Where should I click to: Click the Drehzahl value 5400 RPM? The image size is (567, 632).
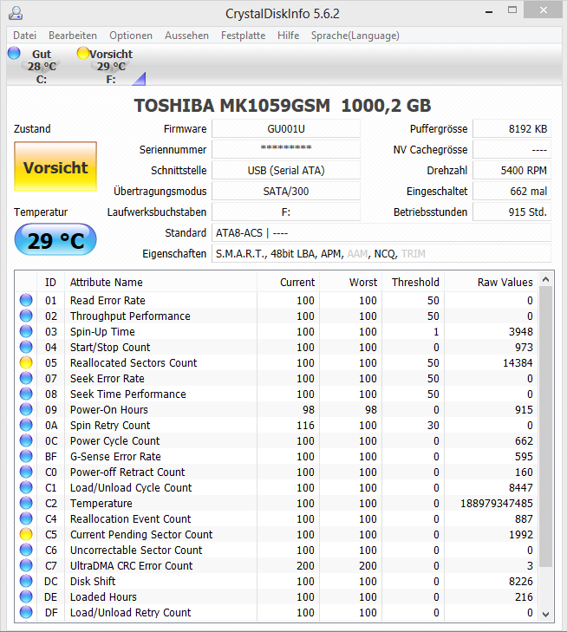point(512,170)
